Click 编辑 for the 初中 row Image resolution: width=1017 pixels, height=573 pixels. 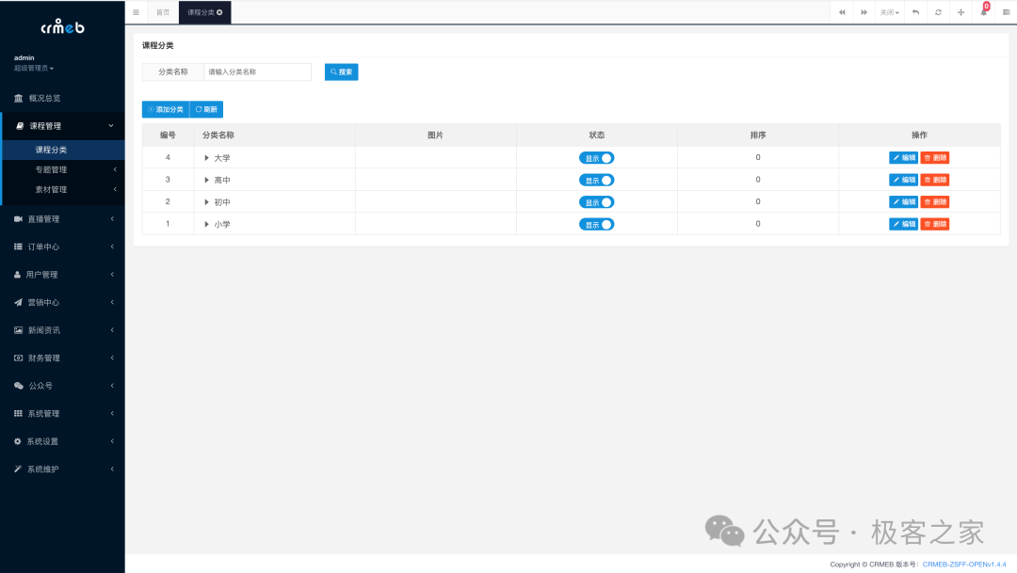[903, 201]
